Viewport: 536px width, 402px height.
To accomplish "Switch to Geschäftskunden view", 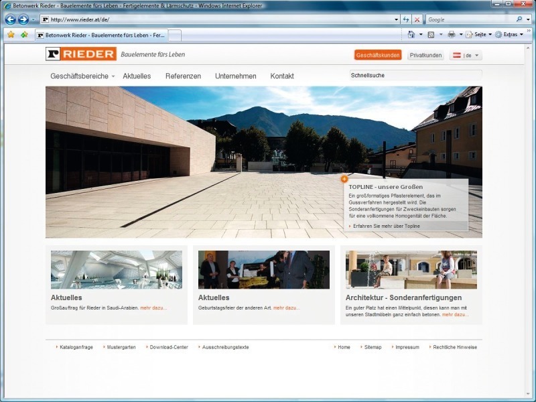I will (x=378, y=55).
